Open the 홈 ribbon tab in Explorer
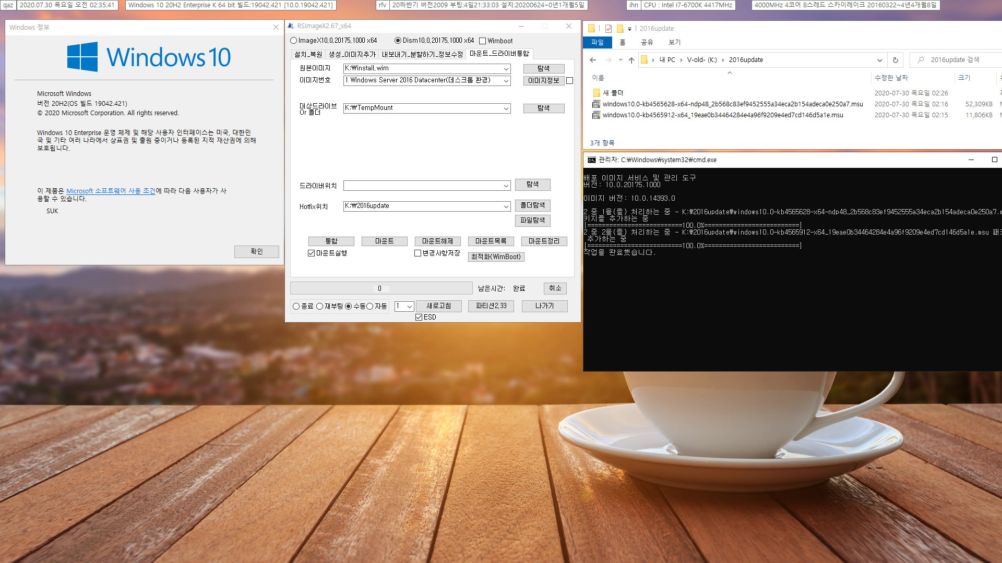Screen dimensions: 1002x563 [623, 43]
